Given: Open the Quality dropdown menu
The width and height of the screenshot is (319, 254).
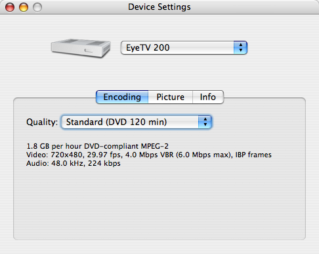Looking at the screenshot, I should click(137, 122).
